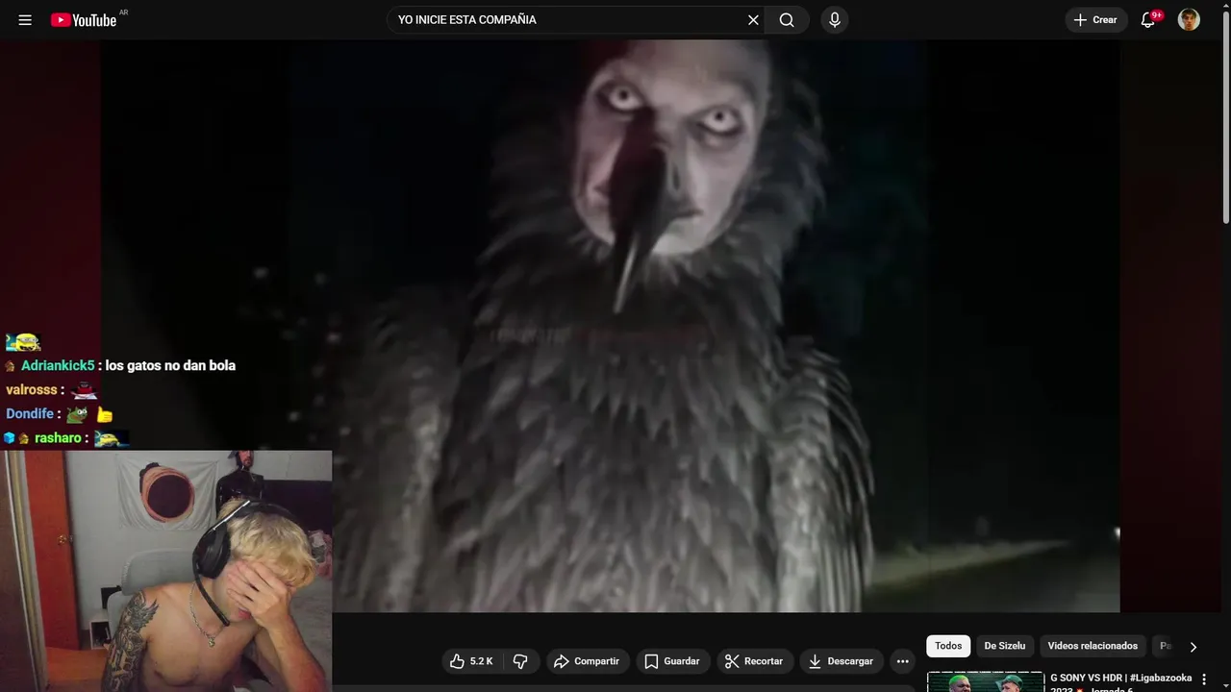Image resolution: width=1231 pixels, height=692 pixels.
Task: Start voice search with the microphone
Action: point(835,20)
